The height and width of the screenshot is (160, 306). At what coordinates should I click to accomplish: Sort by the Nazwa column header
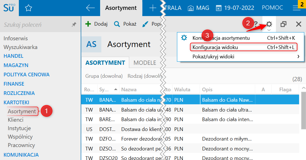click(x=129, y=90)
